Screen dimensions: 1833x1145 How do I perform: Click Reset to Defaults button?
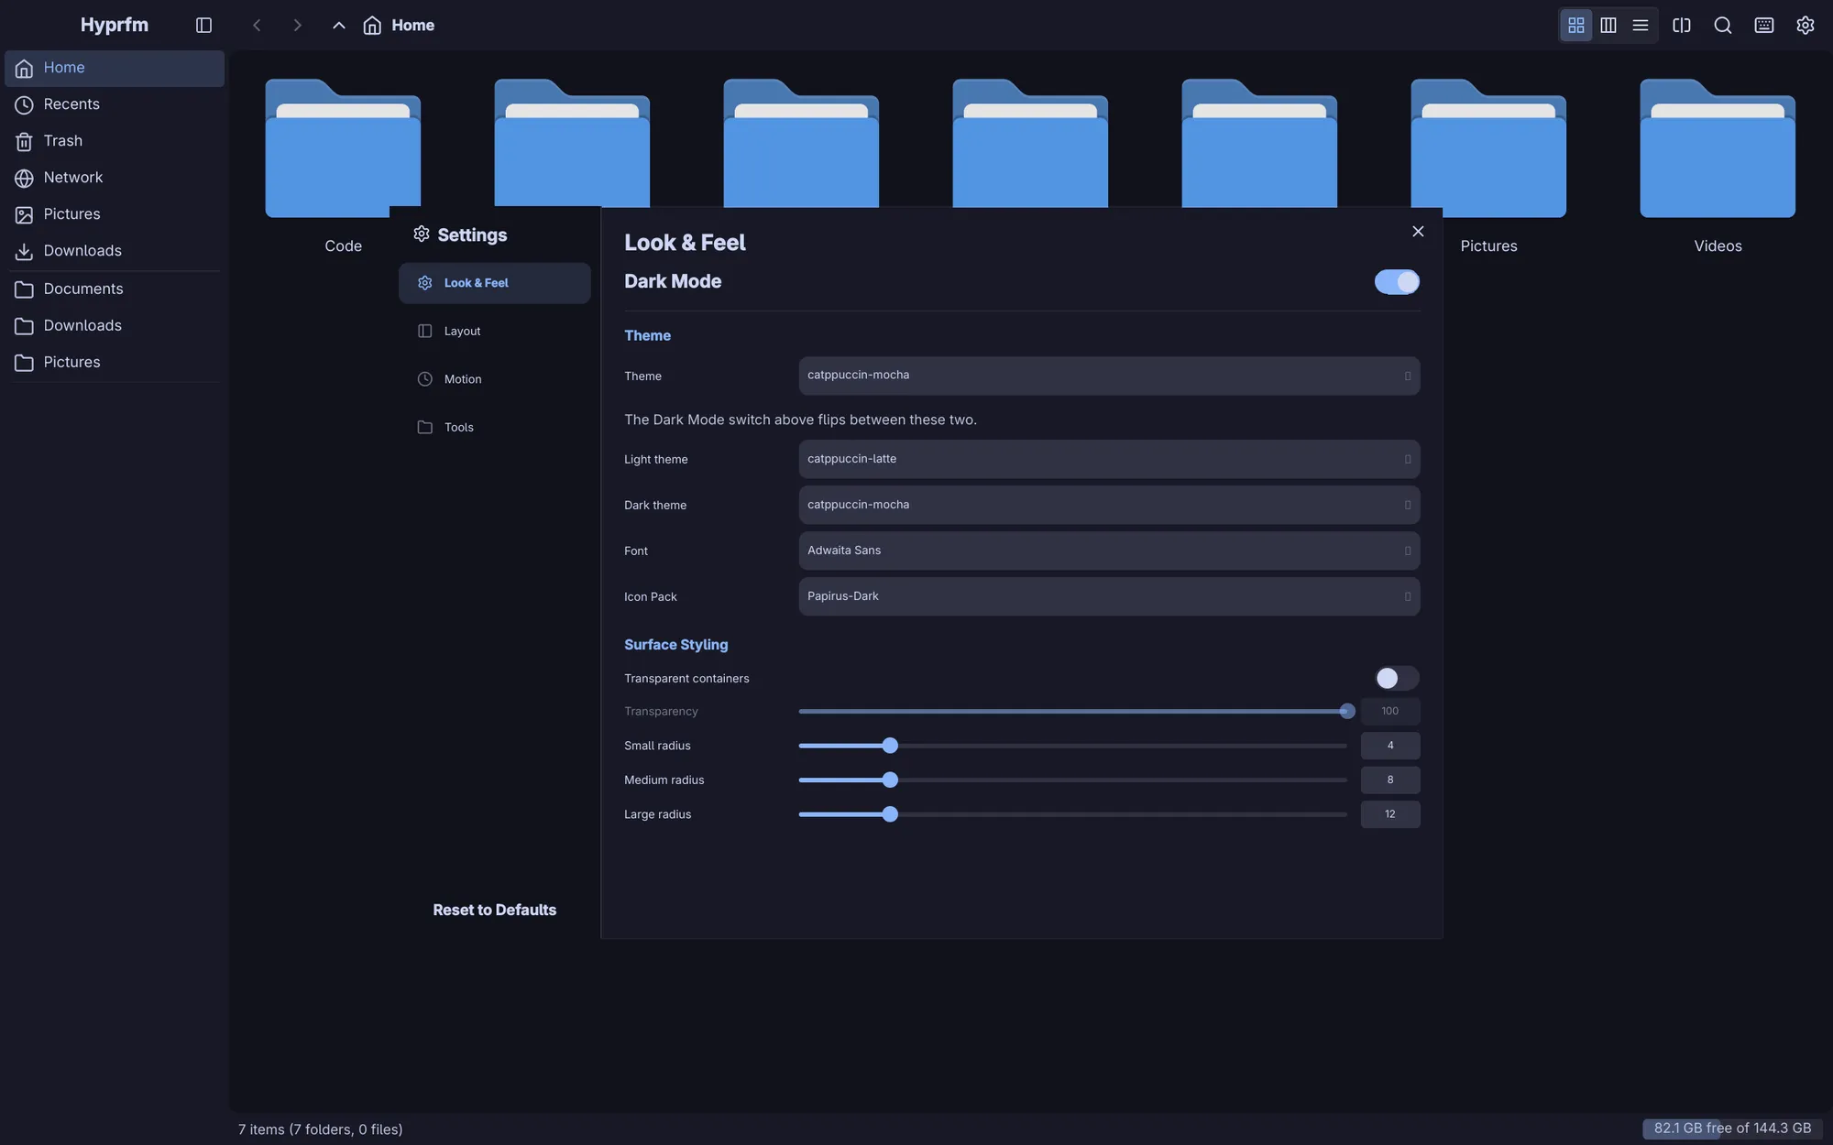click(x=494, y=911)
